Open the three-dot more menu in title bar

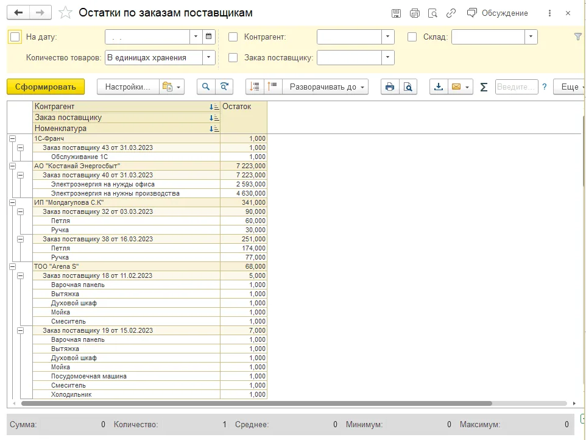[549, 13]
